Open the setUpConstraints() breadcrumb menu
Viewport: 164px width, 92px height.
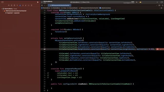105,8
